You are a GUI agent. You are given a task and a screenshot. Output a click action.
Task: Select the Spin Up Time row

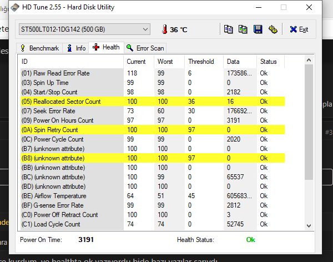tap(153, 83)
